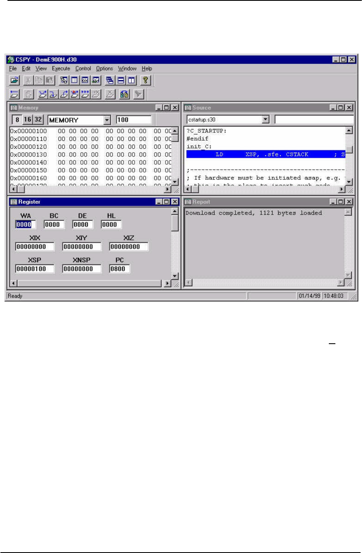Click the 10:48:03 time in status bar
This screenshot has height=553, width=362.
[334, 296]
